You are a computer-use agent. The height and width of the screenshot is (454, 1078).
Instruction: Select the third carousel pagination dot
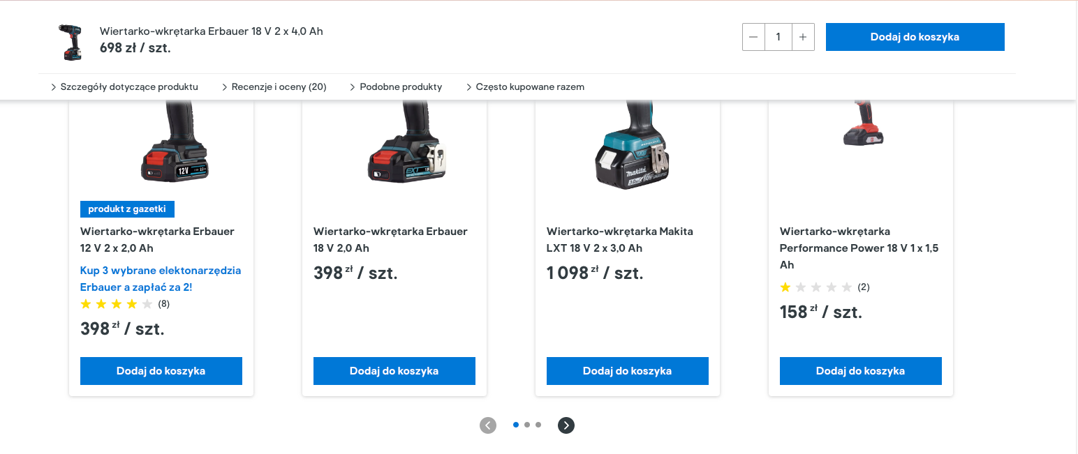click(x=538, y=425)
